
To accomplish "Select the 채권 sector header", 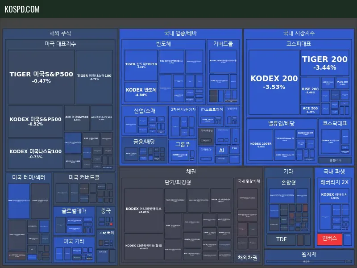I will (x=191, y=172).
